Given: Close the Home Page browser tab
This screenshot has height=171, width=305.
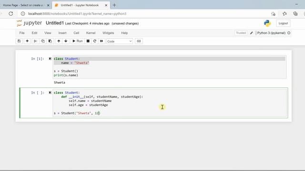Looking at the screenshot, I should point(48,5).
